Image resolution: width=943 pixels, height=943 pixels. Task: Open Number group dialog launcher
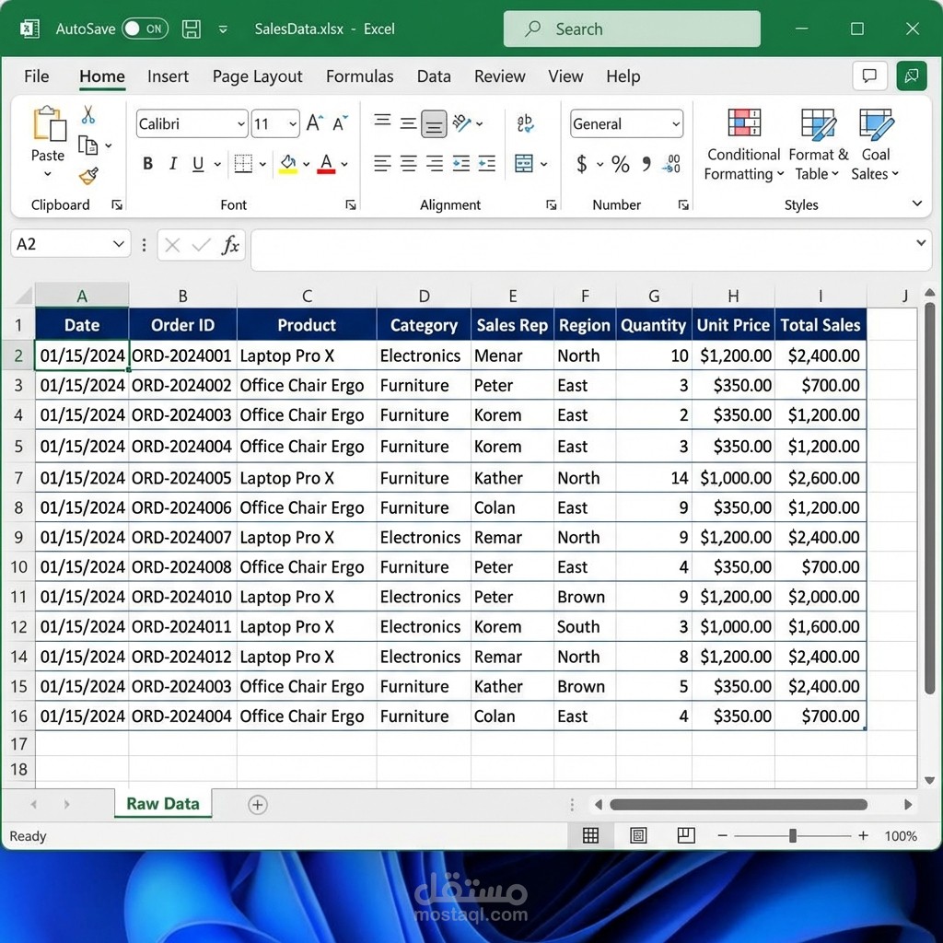coord(683,205)
